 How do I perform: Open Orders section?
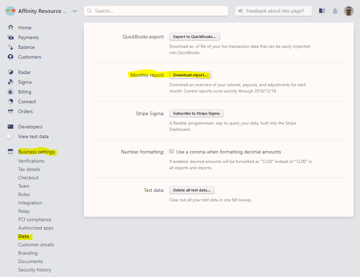point(25,111)
